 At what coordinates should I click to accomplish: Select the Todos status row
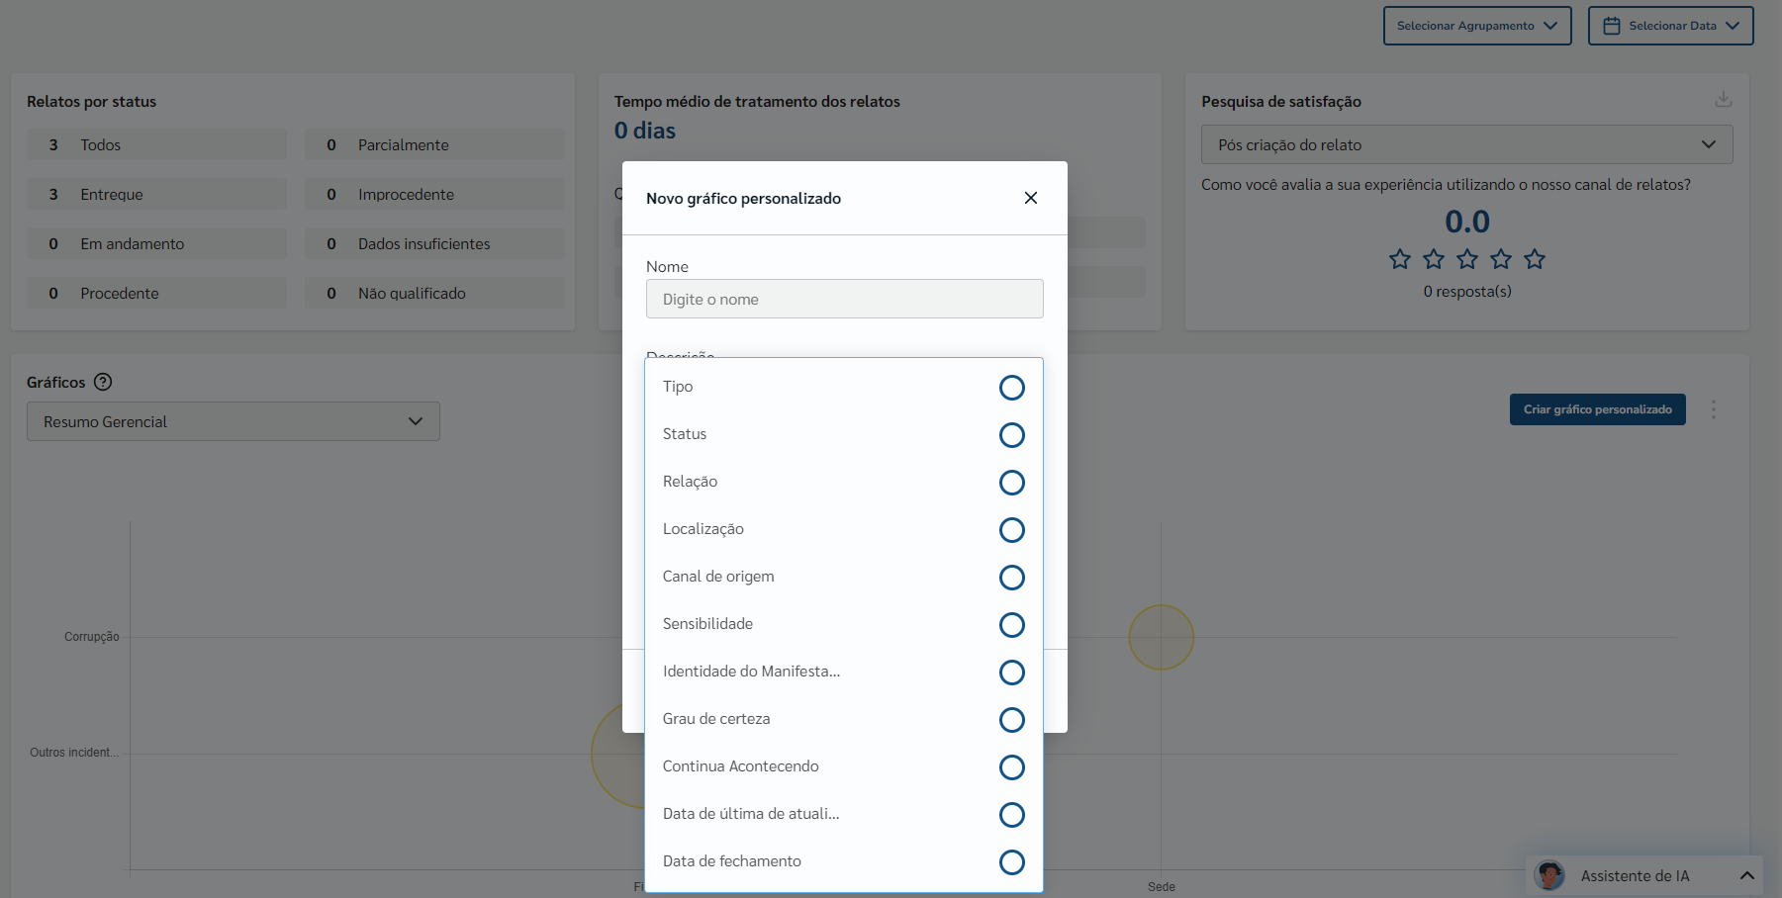[x=156, y=144]
